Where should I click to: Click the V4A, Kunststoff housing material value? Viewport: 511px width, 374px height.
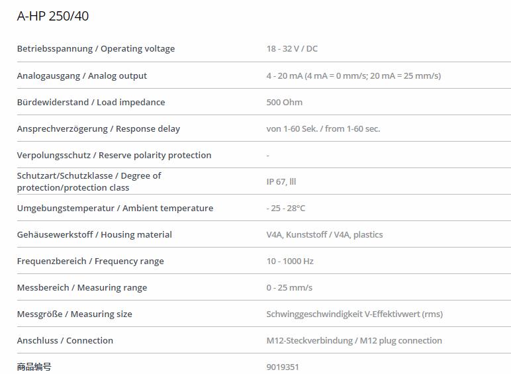324,235
